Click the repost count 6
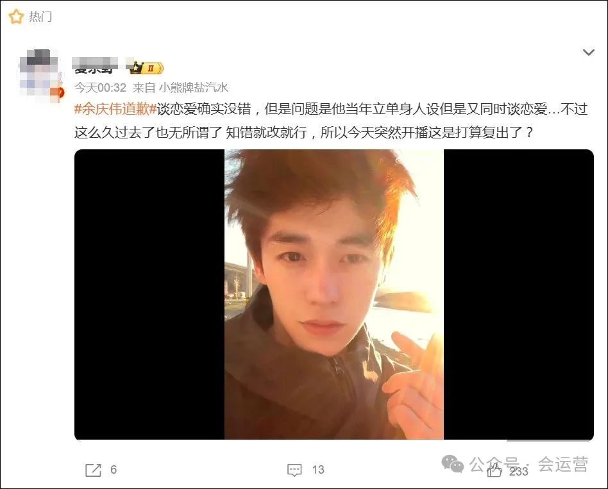The width and height of the screenshot is (608, 489). 114,470
